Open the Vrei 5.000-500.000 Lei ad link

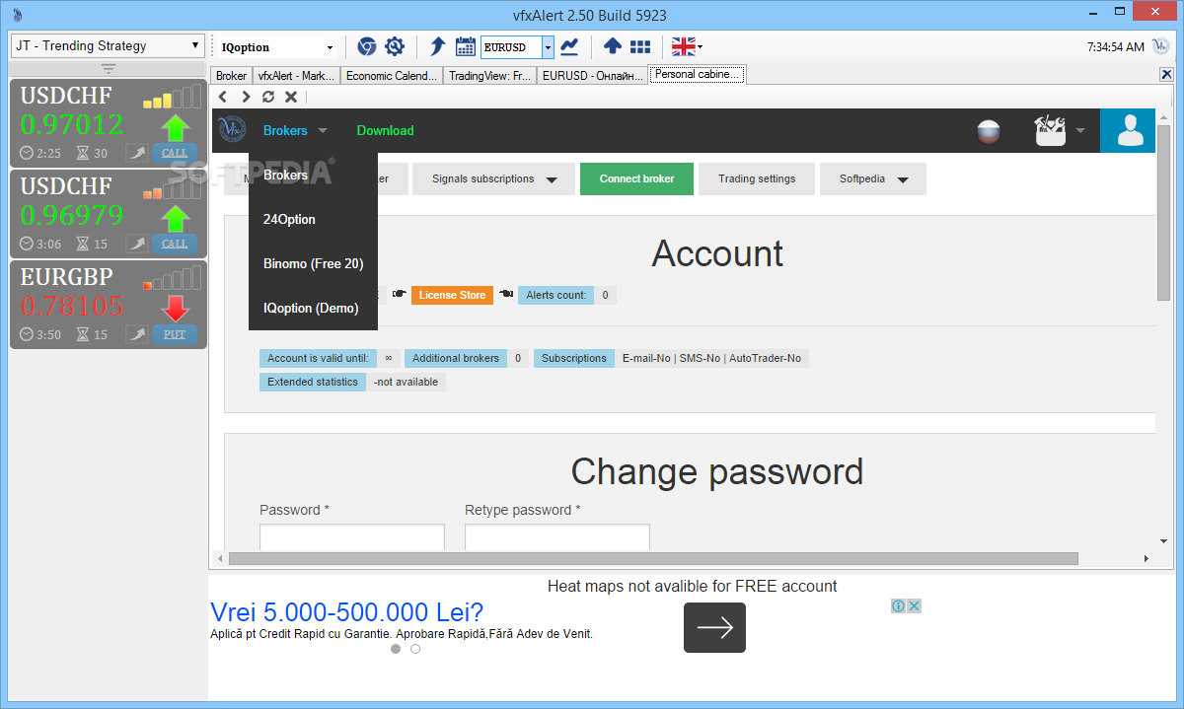click(346, 611)
